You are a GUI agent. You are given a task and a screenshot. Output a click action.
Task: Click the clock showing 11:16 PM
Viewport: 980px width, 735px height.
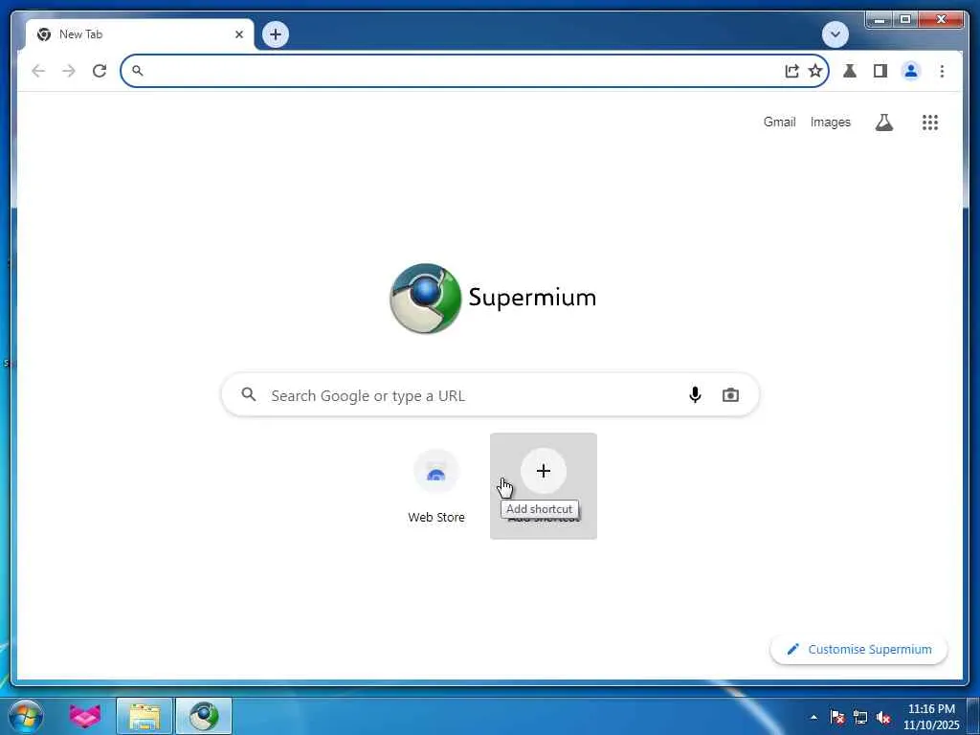click(x=931, y=717)
